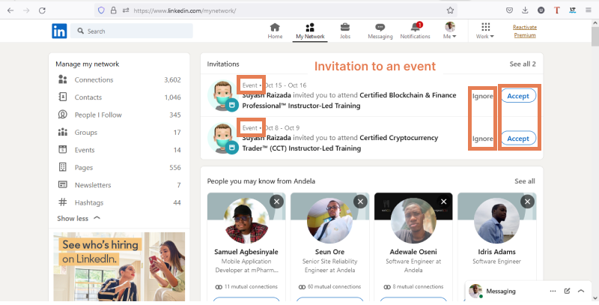
Task: Open Events sidebar entry
Action: 119,150
